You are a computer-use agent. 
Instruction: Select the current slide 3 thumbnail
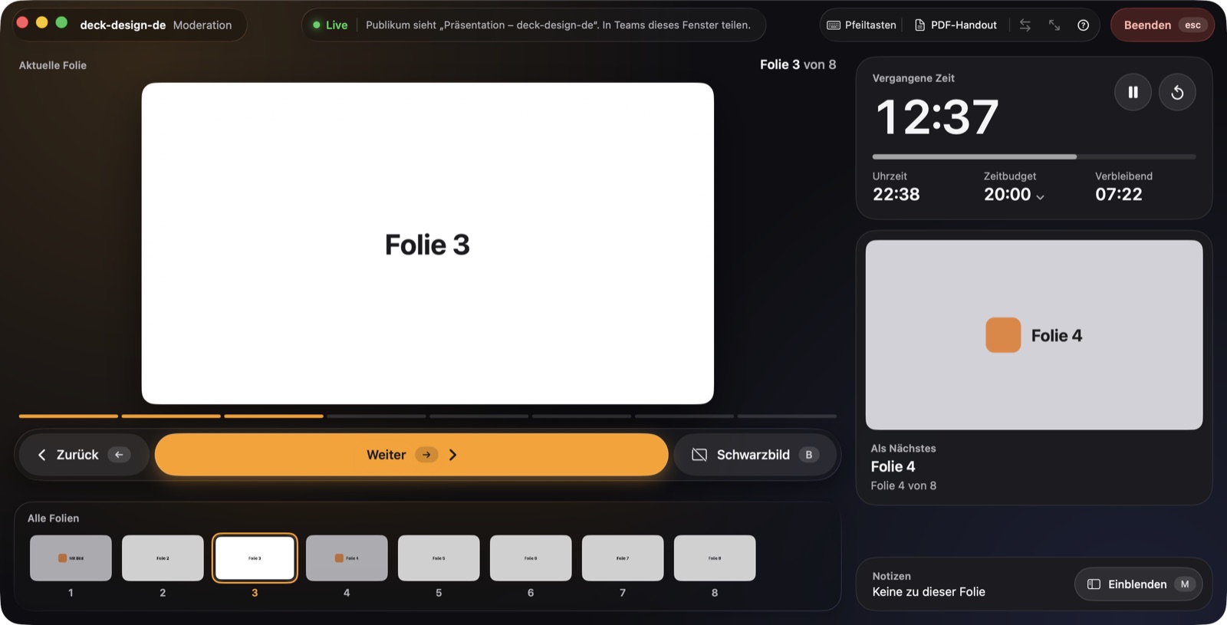click(x=255, y=558)
